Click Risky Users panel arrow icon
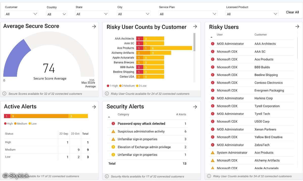Screen dimensions: 303x181 (297, 27)
